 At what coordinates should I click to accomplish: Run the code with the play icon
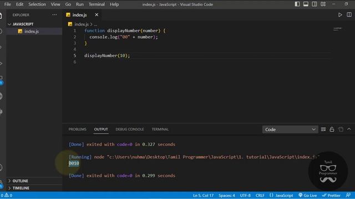coord(340,15)
